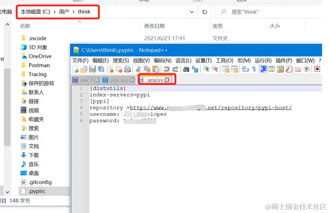The width and height of the screenshot is (329, 213).
Task: Sort files by 修改日期 column
Action: (x=154, y=26)
